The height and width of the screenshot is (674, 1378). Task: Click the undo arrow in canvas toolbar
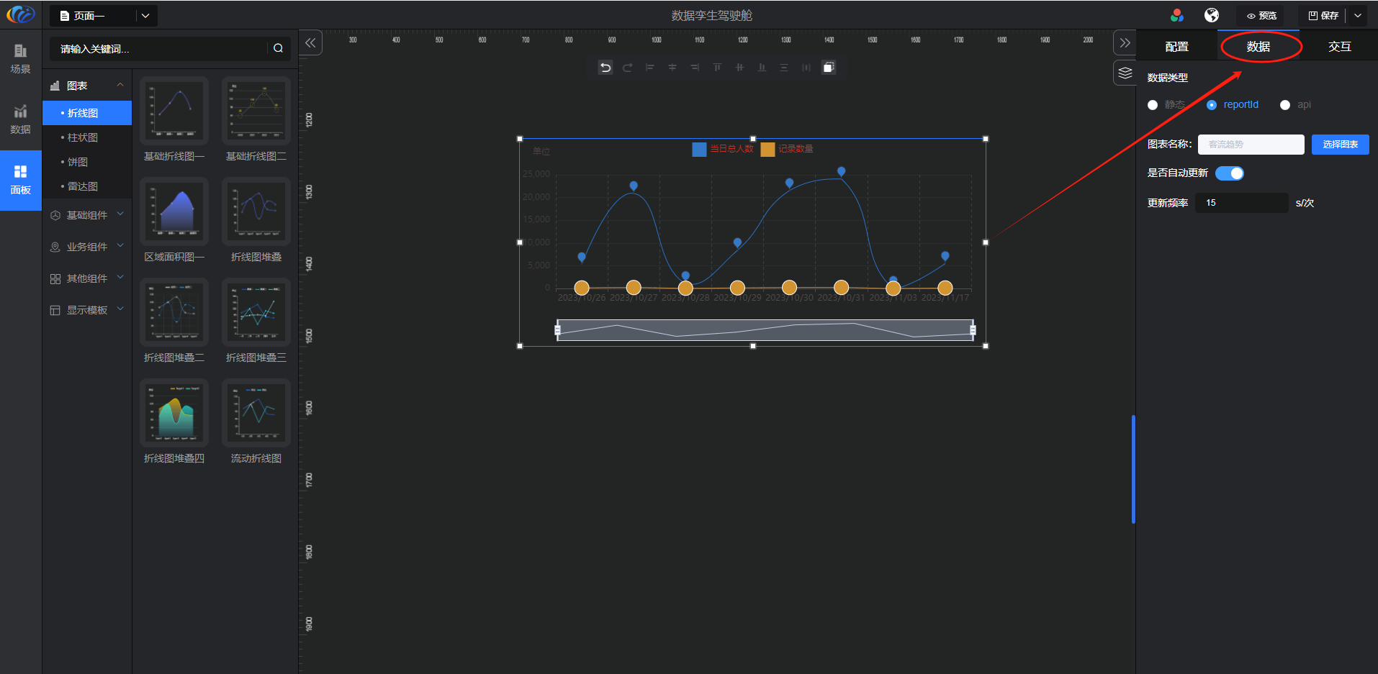(605, 68)
